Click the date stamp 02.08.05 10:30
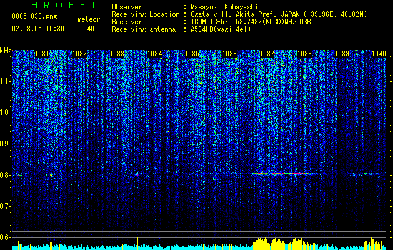The height and width of the screenshot is (250, 393). tap(38, 29)
